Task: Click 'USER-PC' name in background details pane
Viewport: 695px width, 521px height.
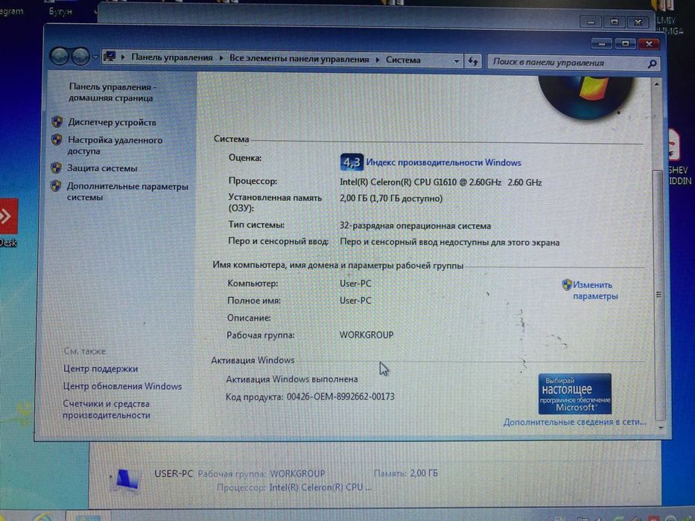Action: (x=174, y=473)
